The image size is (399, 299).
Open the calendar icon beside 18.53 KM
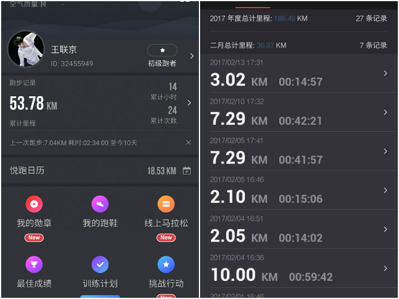click(x=187, y=171)
